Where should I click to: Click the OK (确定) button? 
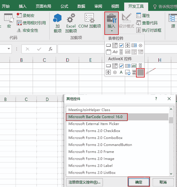(139, 182)
